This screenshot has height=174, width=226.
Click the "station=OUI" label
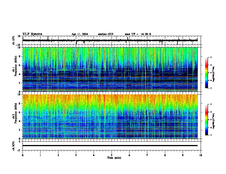[106, 34]
